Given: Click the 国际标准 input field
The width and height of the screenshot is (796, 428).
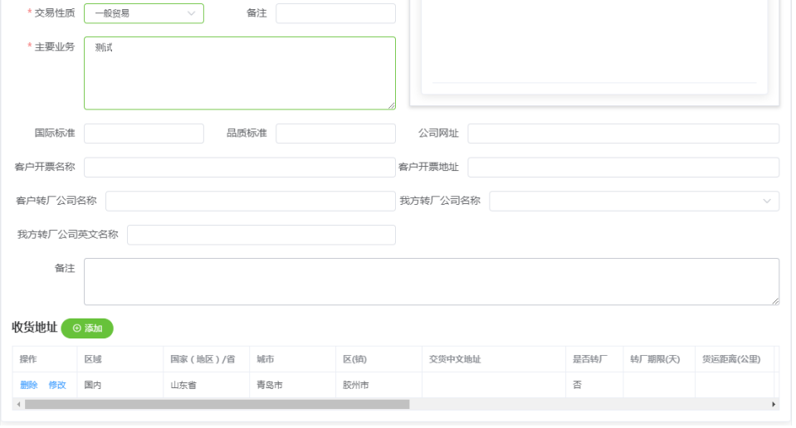Looking at the screenshot, I should click(x=144, y=134).
